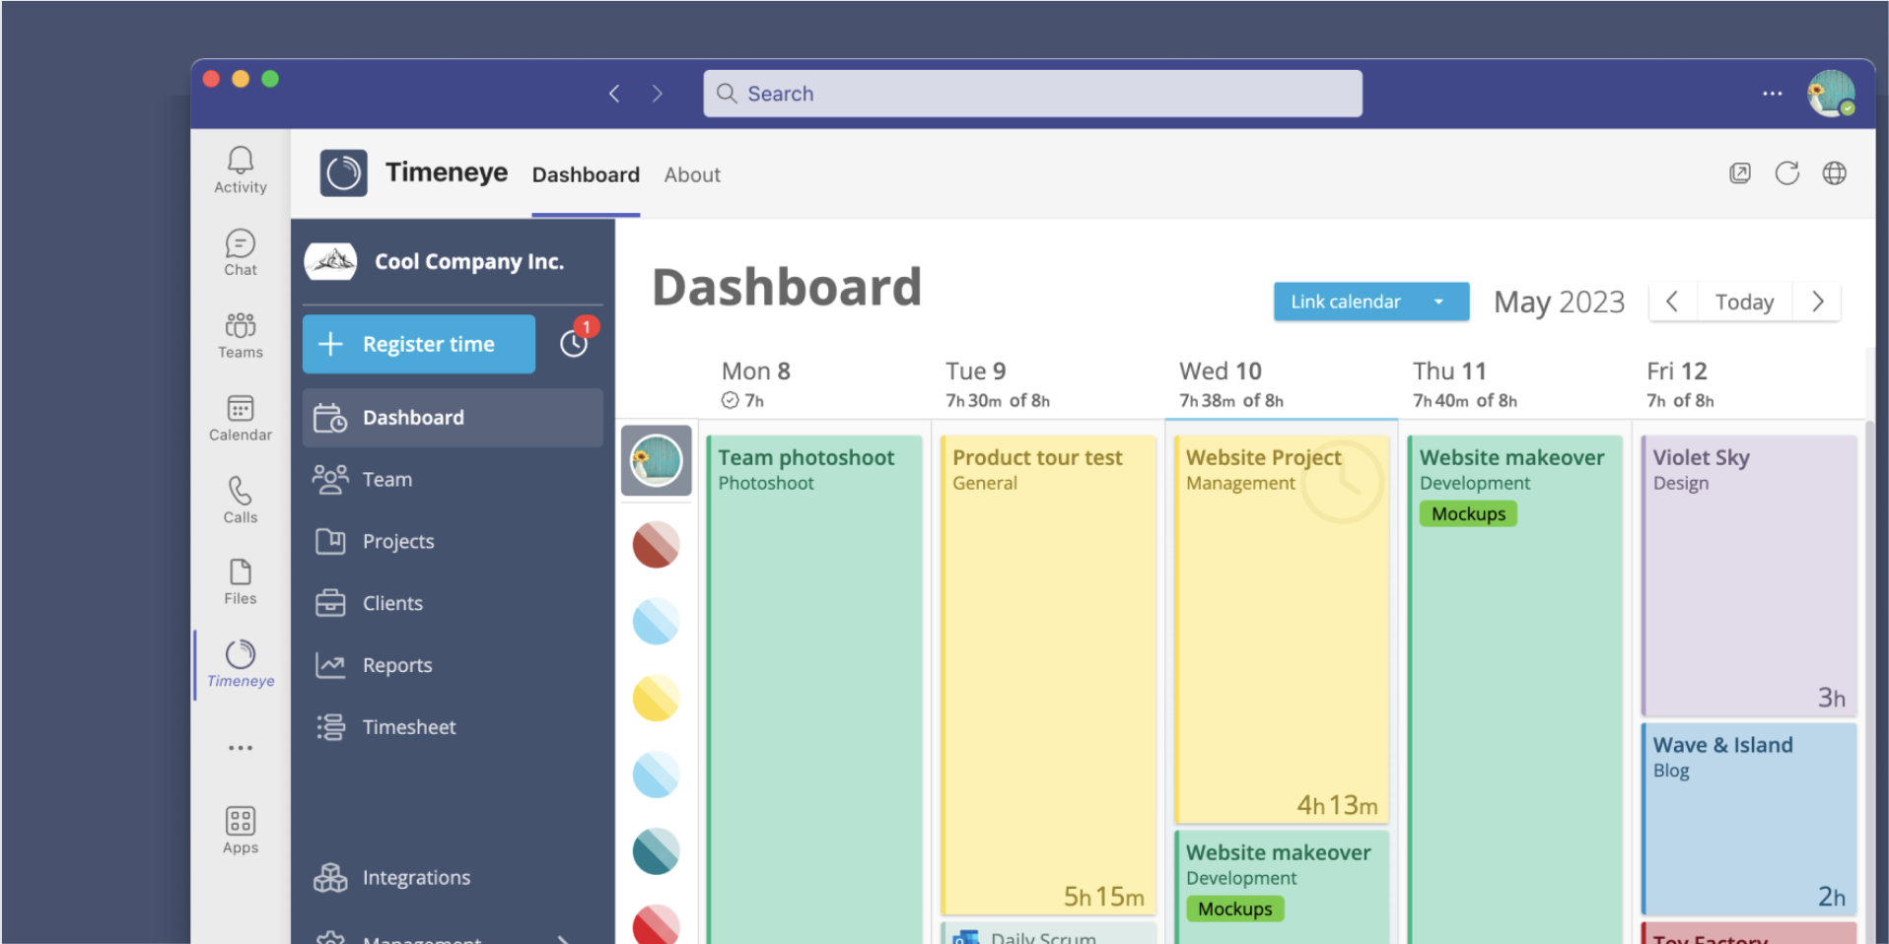Open Apps store in the sidebar

tap(240, 830)
